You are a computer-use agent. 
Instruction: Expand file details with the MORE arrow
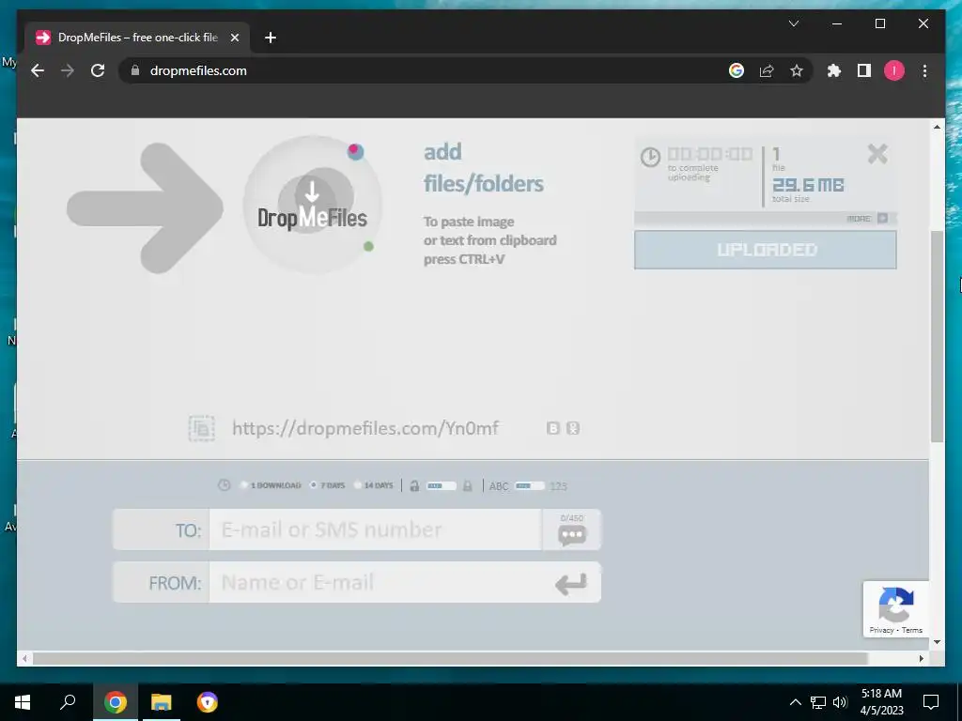882,218
